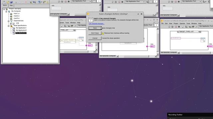213x119 pixels.
Task: Collapse the My Computer tree node
Action: (x=6, y=12)
